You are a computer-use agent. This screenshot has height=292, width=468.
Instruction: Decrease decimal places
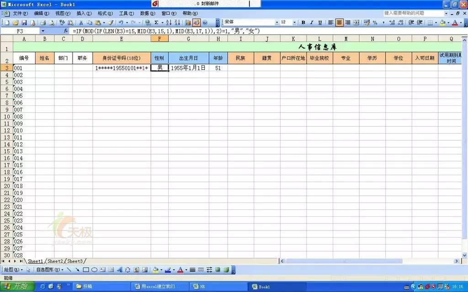coord(400,23)
